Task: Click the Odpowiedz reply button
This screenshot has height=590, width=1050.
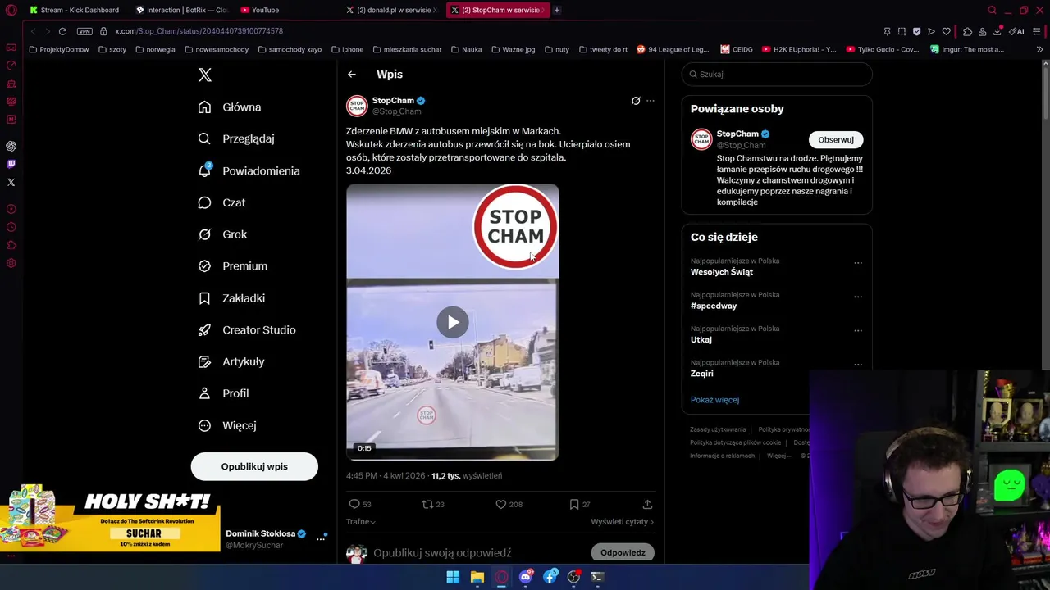Action: [x=623, y=553]
